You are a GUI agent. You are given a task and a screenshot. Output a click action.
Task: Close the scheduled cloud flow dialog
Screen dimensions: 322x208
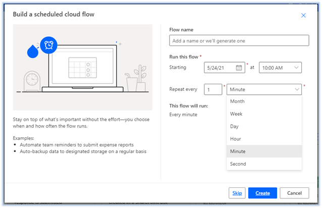[x=303, y=16]
